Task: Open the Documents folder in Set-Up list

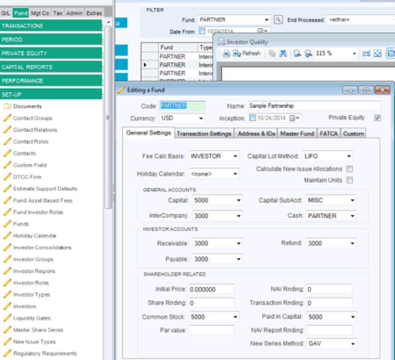Action: (27, 106)
